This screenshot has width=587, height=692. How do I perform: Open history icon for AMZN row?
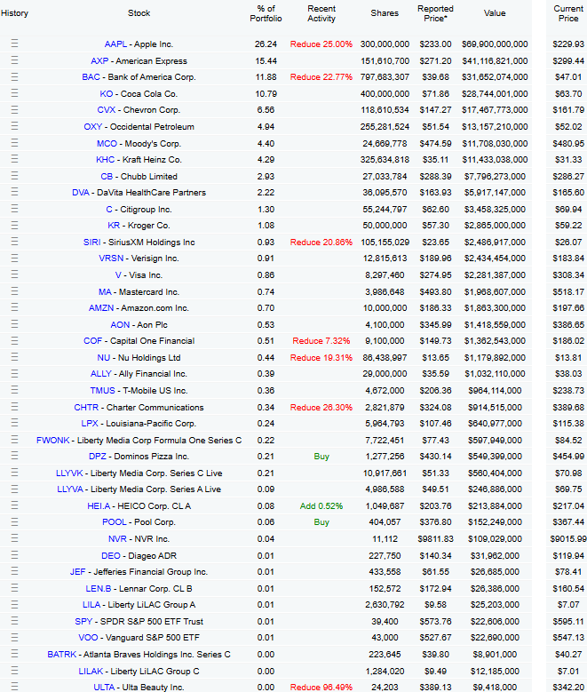(14, 307)
